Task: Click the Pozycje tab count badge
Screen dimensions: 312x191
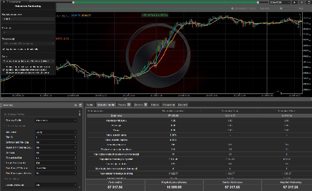Action: [129, 105]
